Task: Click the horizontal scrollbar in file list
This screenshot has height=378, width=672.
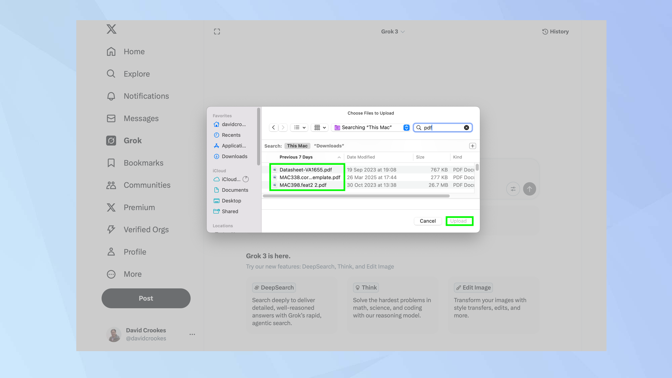Action: point(356,196)
